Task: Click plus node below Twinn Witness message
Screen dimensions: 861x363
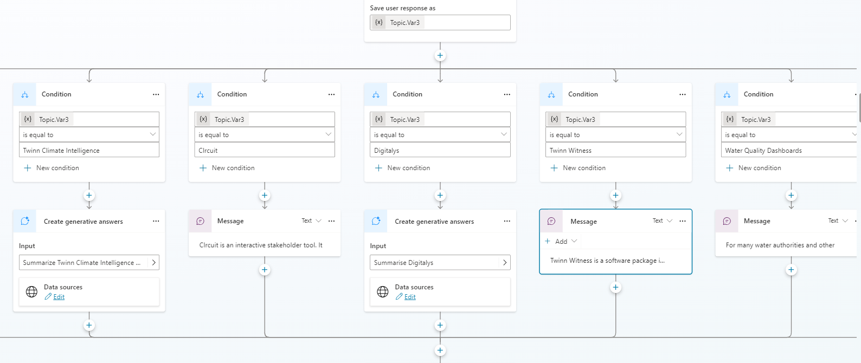Action: coord(615,288)
